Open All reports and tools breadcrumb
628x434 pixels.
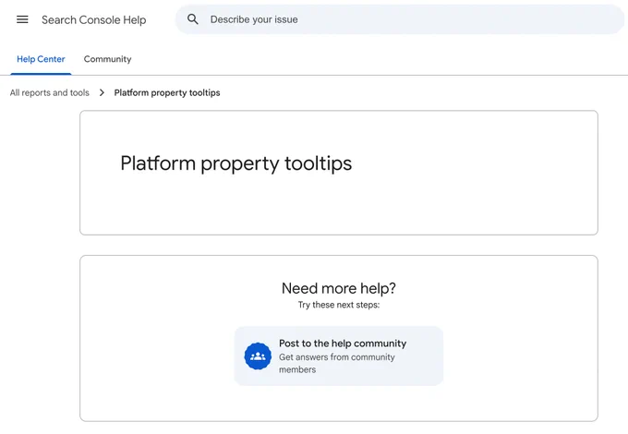pyautogui.click(x=50, y=93)
